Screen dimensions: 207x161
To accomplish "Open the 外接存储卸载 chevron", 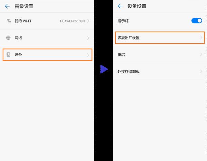I will click(201, 71).
